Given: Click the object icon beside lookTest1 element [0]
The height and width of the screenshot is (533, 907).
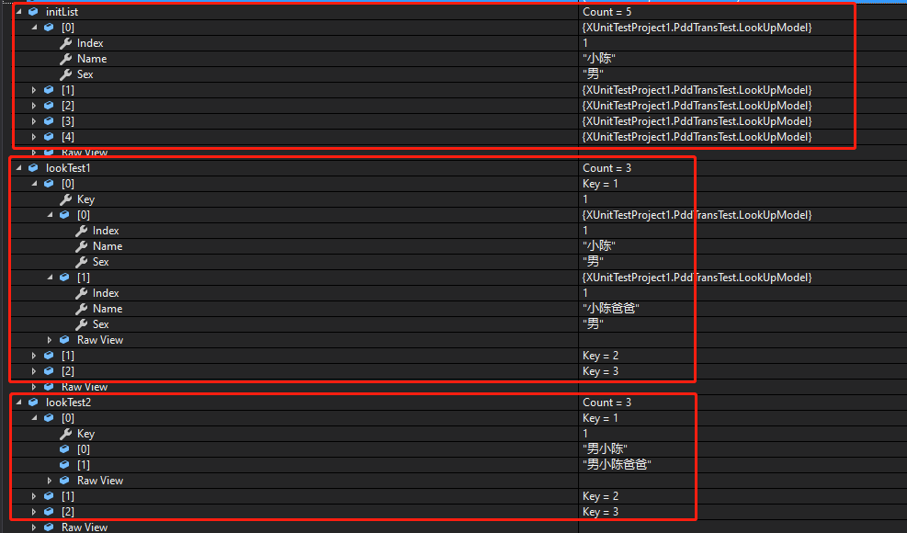Looking at the screenshot, I should click(48, 183).
